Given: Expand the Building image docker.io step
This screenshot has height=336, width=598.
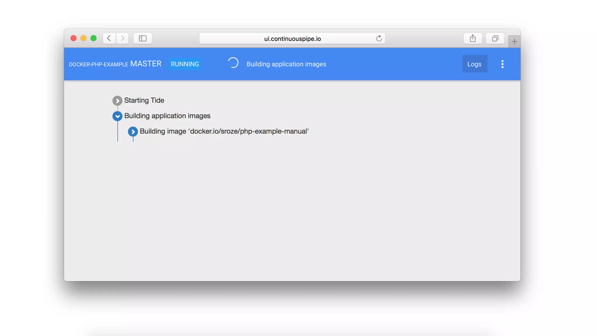Looking at the screenshot, I should [x=133, y=132].
